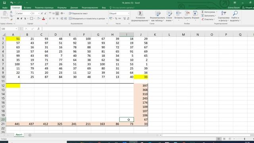This screenshot has width=254, height=143.
Task: Open the Общий number format dropdown
Action: [x=129, y=14]
